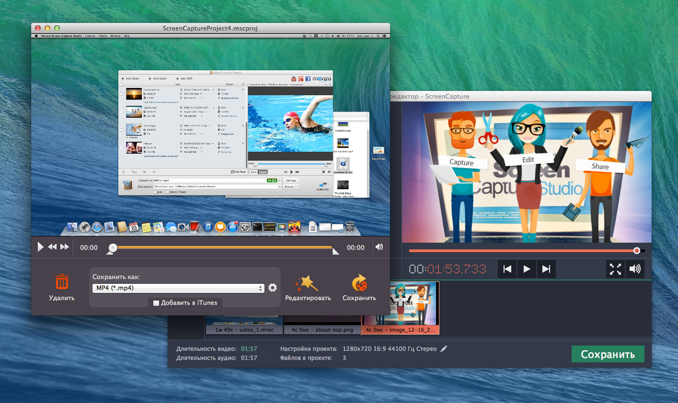Click the orange film-reel Сохранить icon
678x403 pixels.
(359, 283)
